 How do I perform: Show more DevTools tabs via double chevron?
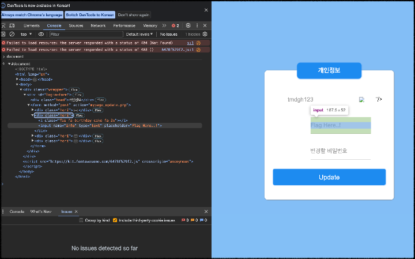pos(164,25)
